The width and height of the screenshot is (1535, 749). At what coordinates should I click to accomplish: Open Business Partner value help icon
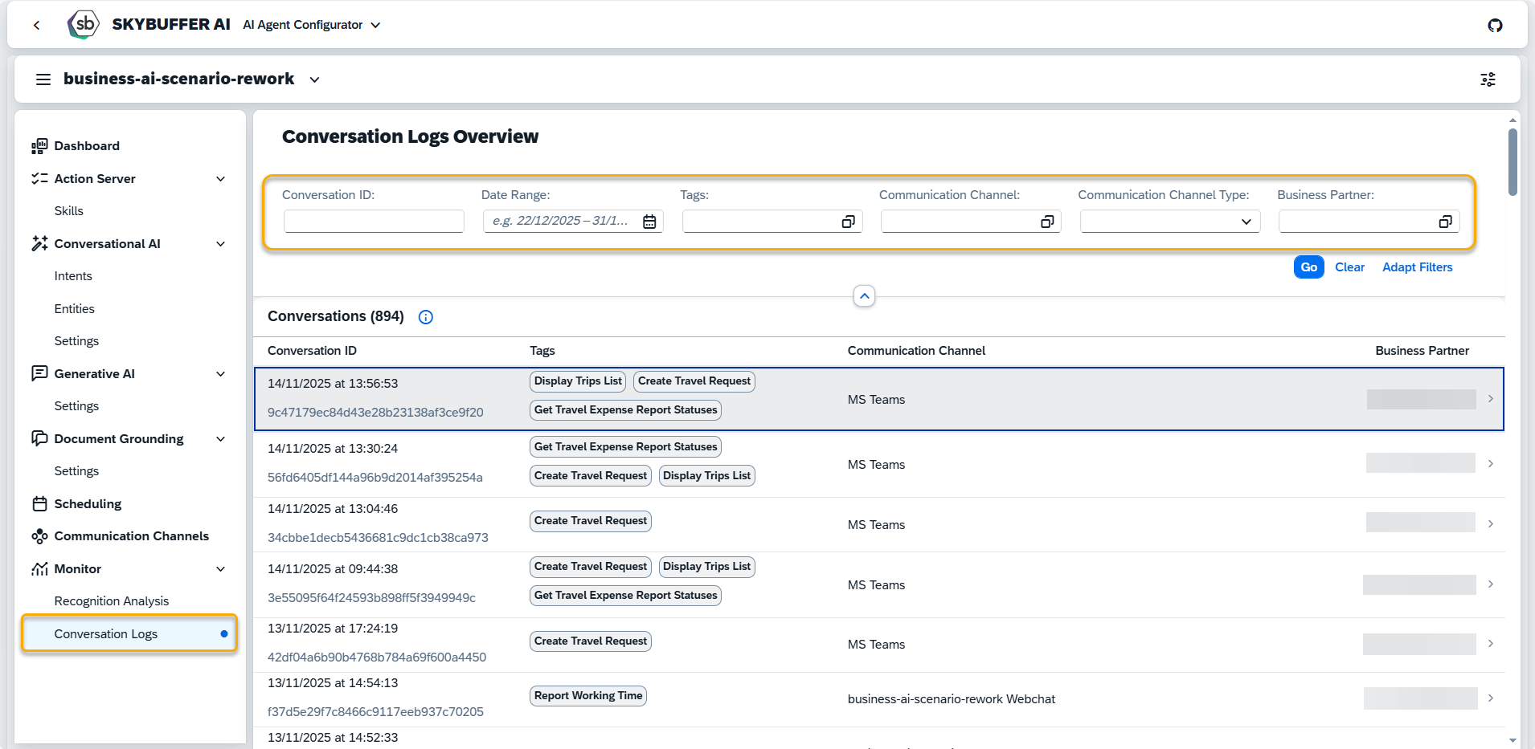1445,222
